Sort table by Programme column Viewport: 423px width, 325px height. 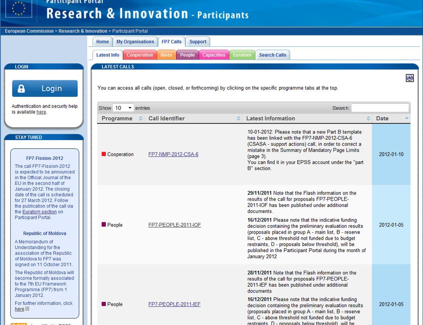121,118
